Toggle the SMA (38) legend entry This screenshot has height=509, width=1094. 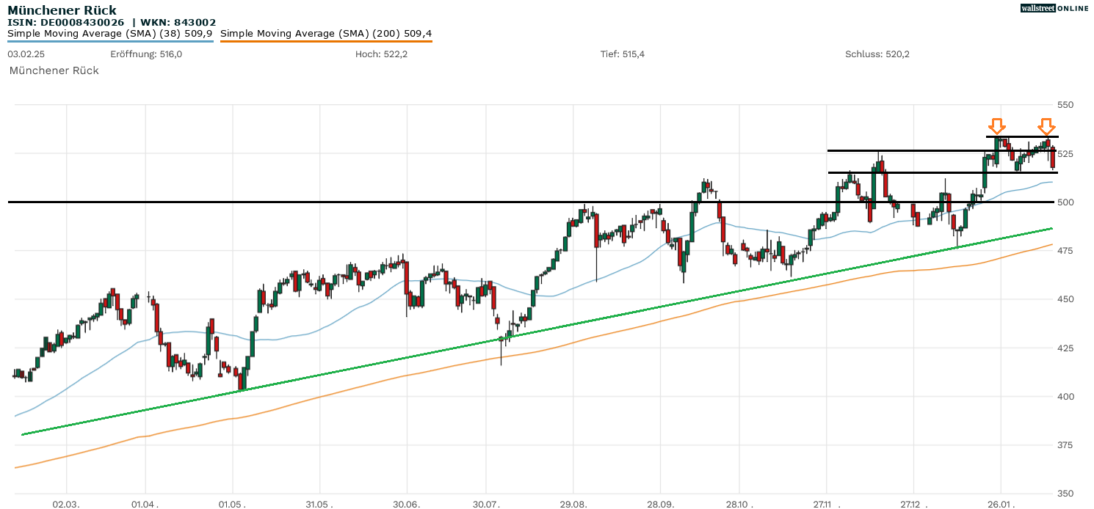point(110,33)
